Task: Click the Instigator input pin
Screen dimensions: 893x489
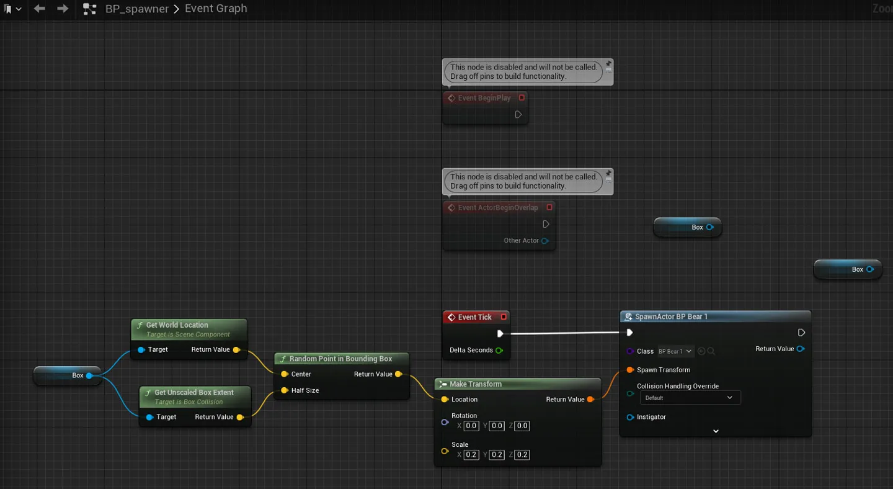Action: click(630, 417)
